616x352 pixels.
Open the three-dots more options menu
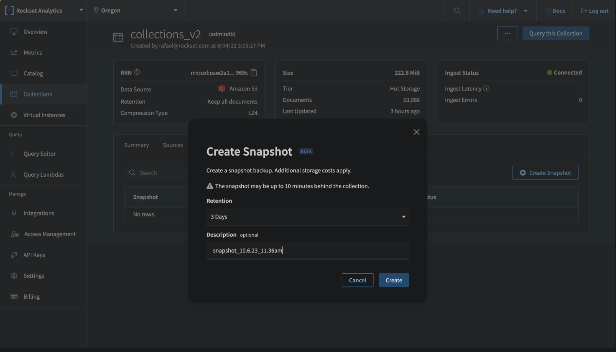(x=507, y=33)
